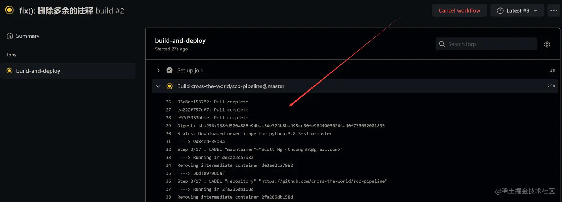Screen dimensions: 562x202
Task: Select log line number 37
Action: point(168,189)
